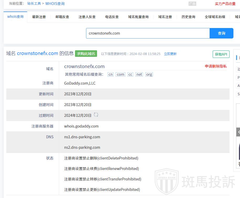The width and height of the screenshot is (240, 198).
Task: Open 站长工具 breadcrumb link
Action: tap(34, 4)
